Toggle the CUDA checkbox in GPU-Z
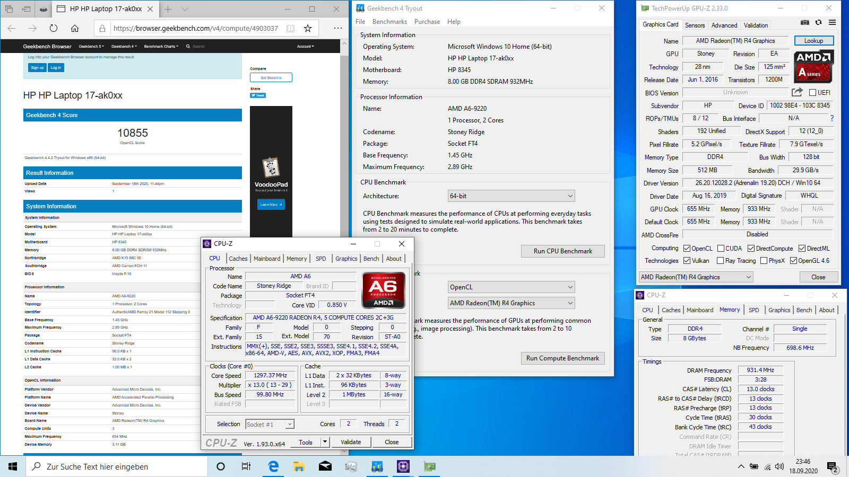Screen dimensions: 849x477 coord(721,248)
